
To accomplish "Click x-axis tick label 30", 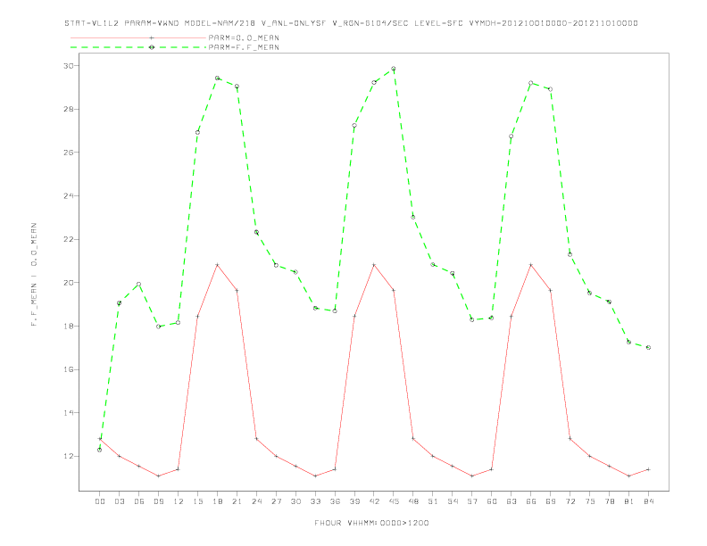I will point(295,501).
